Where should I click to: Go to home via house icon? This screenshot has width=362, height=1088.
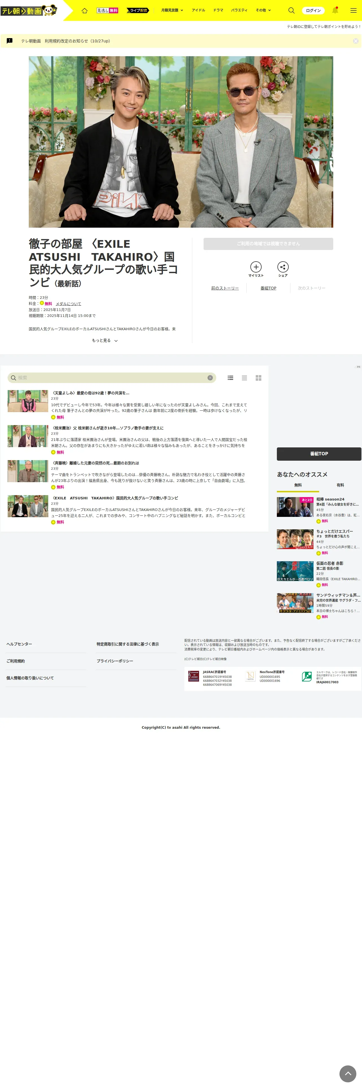click(85, 10)
